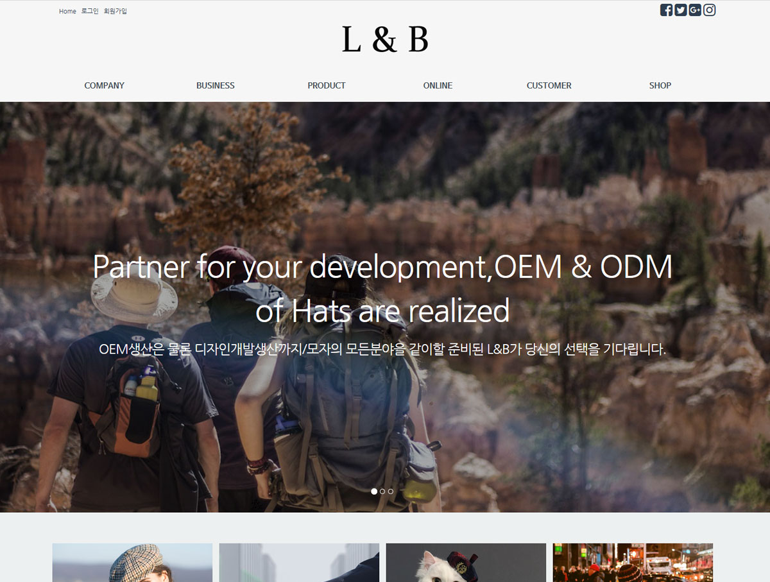This screenshot has height=582, width=770.
Task: Open the Google Plus social icon
Action: (x=695, y=10)
